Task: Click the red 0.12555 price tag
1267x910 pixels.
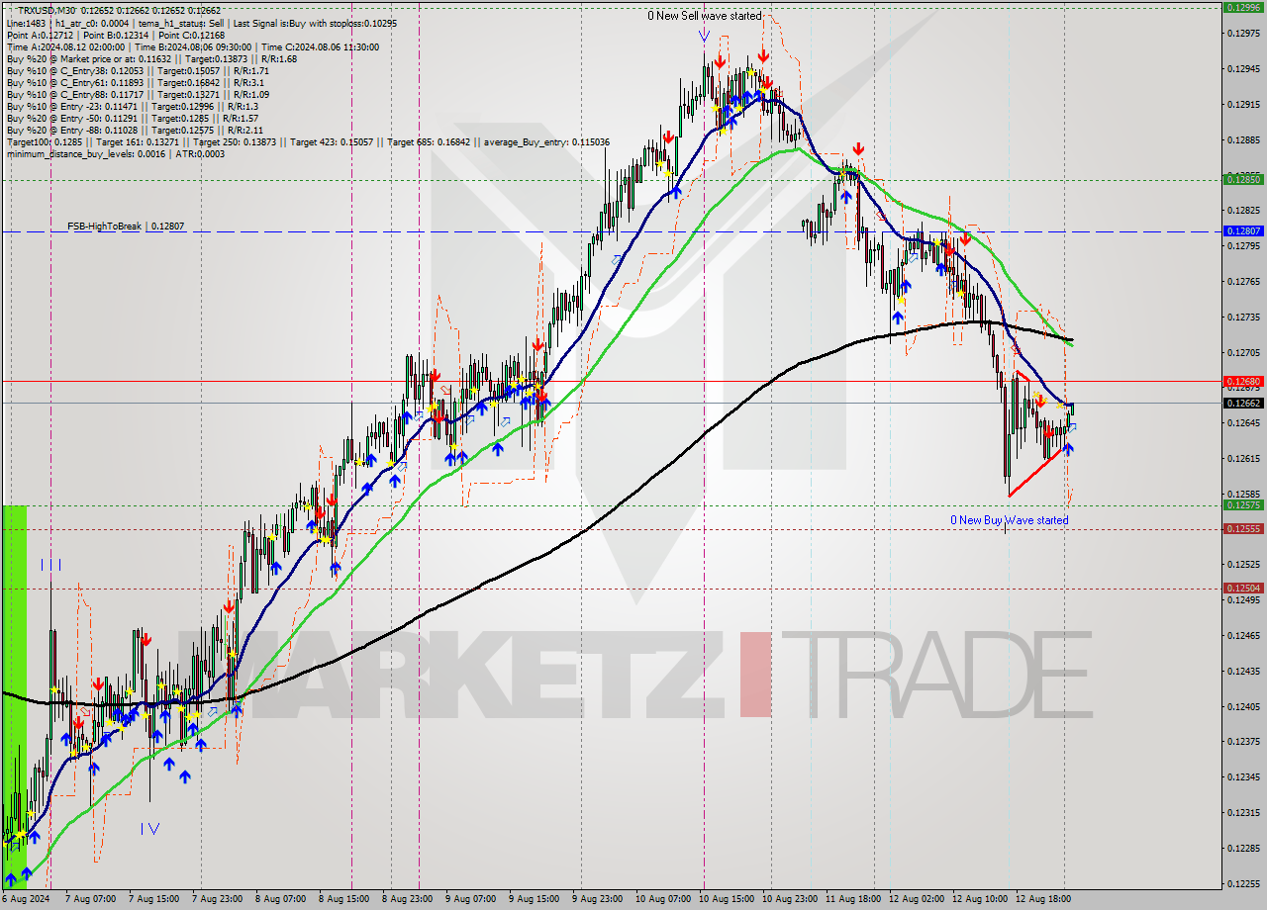Action: coord(1243,528)
